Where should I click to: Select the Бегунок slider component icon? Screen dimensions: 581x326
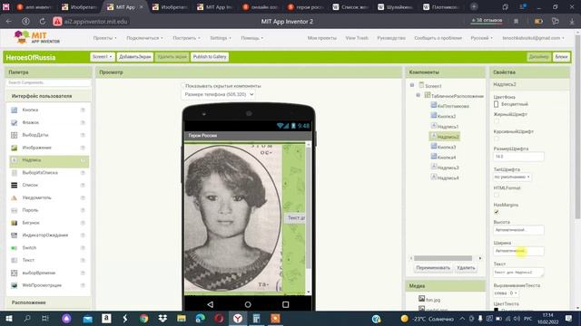(x=15, y=223)
